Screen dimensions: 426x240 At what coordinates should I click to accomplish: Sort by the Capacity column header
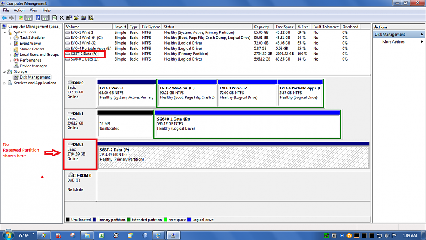(263, 27)
